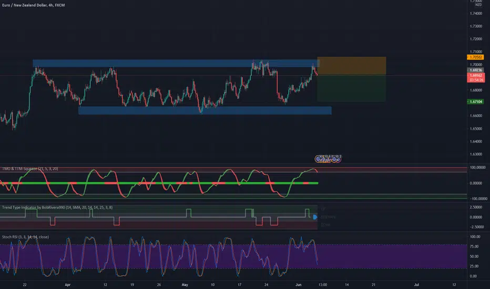Click the purple Stoch RSI band
490x289 pixels.
(x=158, y=258)
